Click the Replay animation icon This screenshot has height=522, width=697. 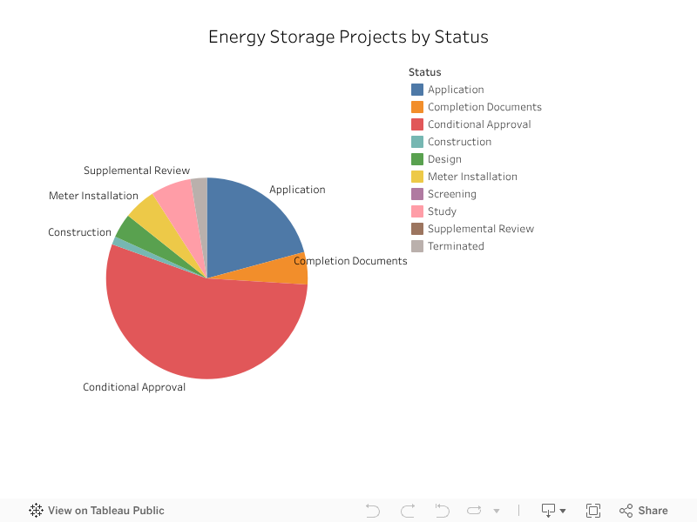(473, 511)
